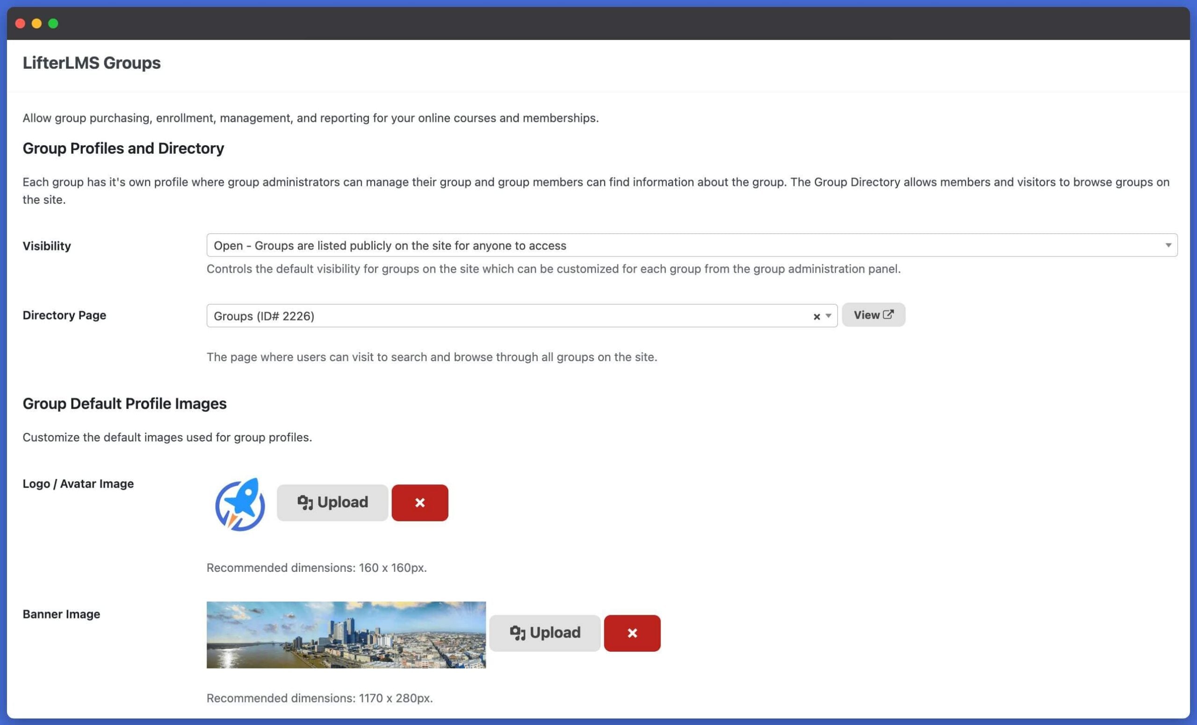Click the Visibility field label

click(x=47, y=246)
